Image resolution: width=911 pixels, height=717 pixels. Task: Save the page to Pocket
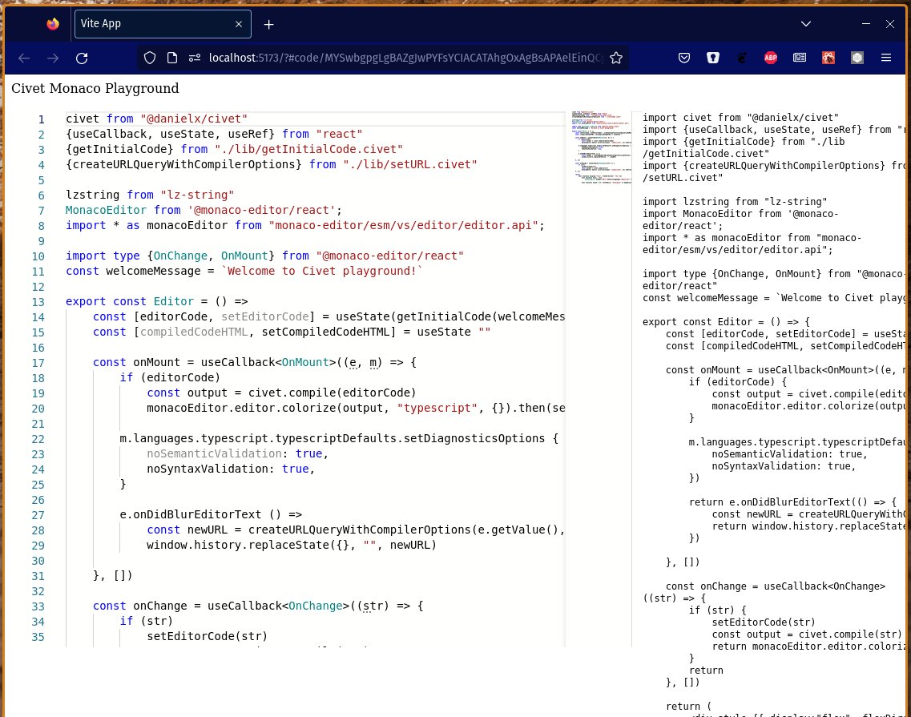(x=684, y=58)
